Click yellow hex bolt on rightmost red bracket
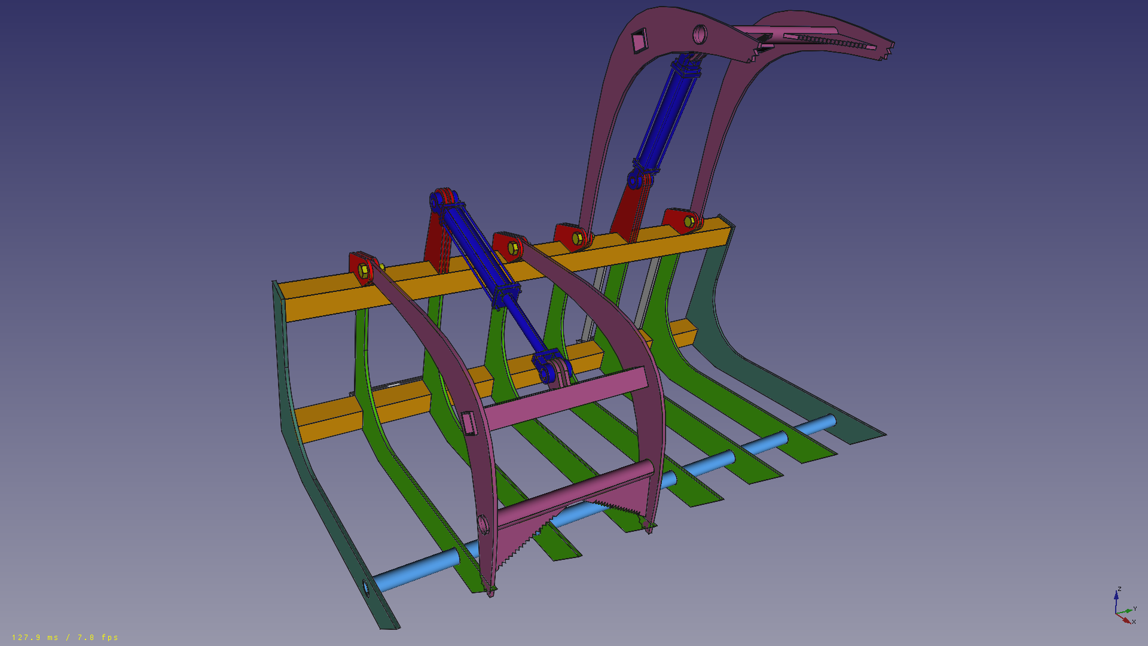Viewport: 1148px width, 646px height. [x=689, y=222]
